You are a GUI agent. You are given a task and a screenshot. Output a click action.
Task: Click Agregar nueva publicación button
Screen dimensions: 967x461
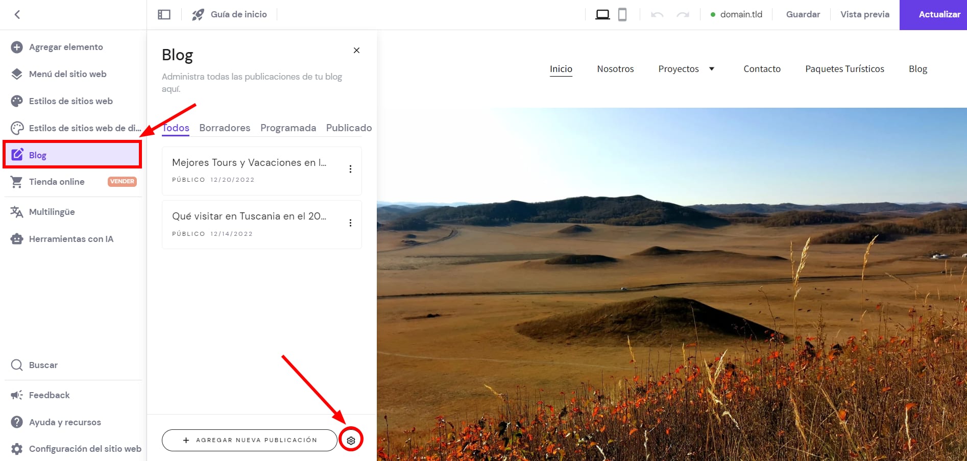click(x=250, y=440)
